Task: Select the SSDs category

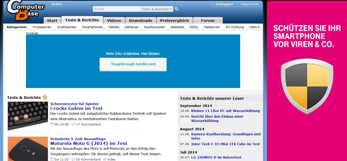Action: pos(194,27)
